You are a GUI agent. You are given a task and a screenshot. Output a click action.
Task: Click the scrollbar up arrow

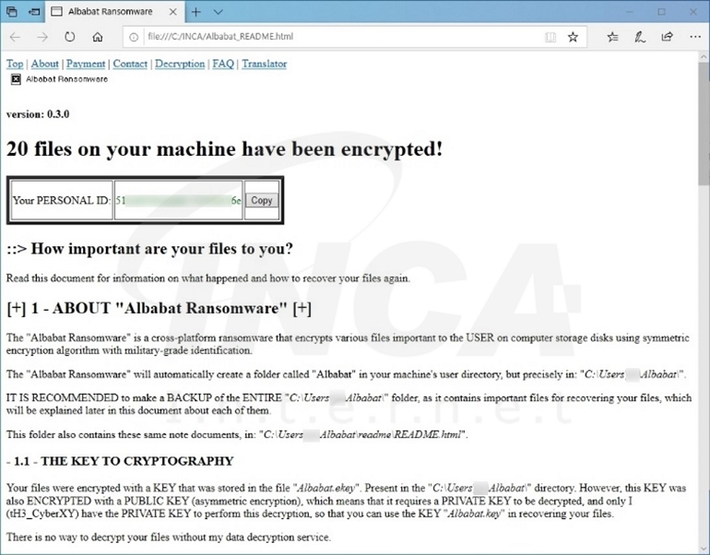704,57
